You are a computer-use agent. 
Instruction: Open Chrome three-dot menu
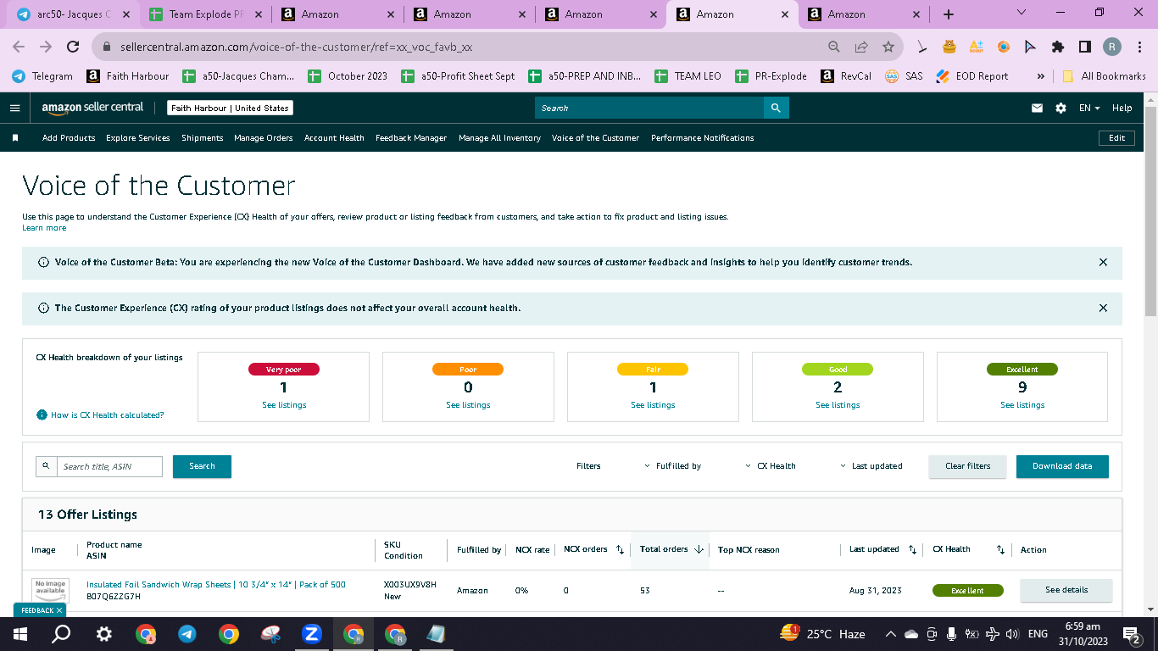tap(1139, 47)
